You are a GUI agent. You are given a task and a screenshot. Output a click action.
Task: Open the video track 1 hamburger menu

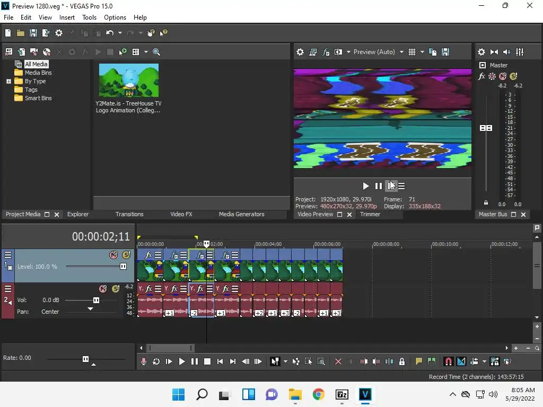[x=8, y=255]
